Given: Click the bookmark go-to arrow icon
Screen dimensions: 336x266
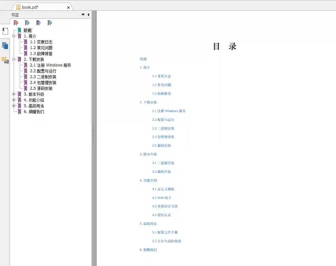Looking at the screenshot, I should click(x=38, y=23).
